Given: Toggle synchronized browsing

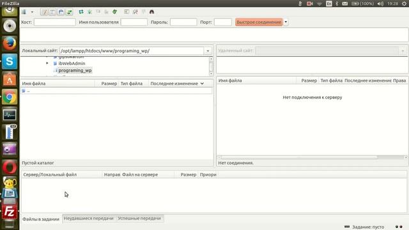Looking at the screenshot, I should click(x=143, y=12).
